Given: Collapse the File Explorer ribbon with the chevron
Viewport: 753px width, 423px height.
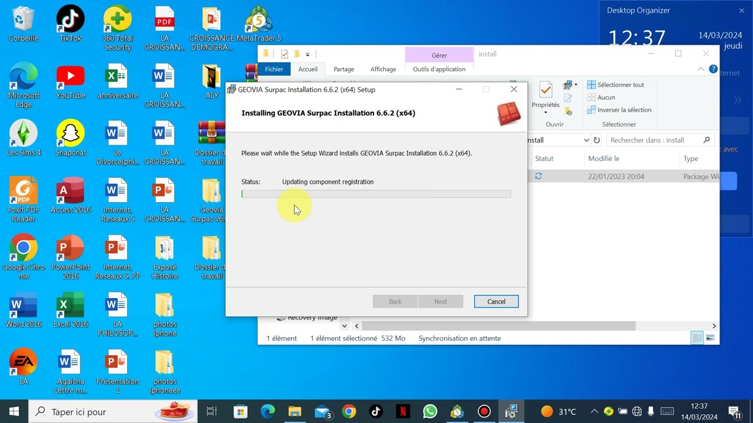Looking at the screenshot, I should pos(701,69).
